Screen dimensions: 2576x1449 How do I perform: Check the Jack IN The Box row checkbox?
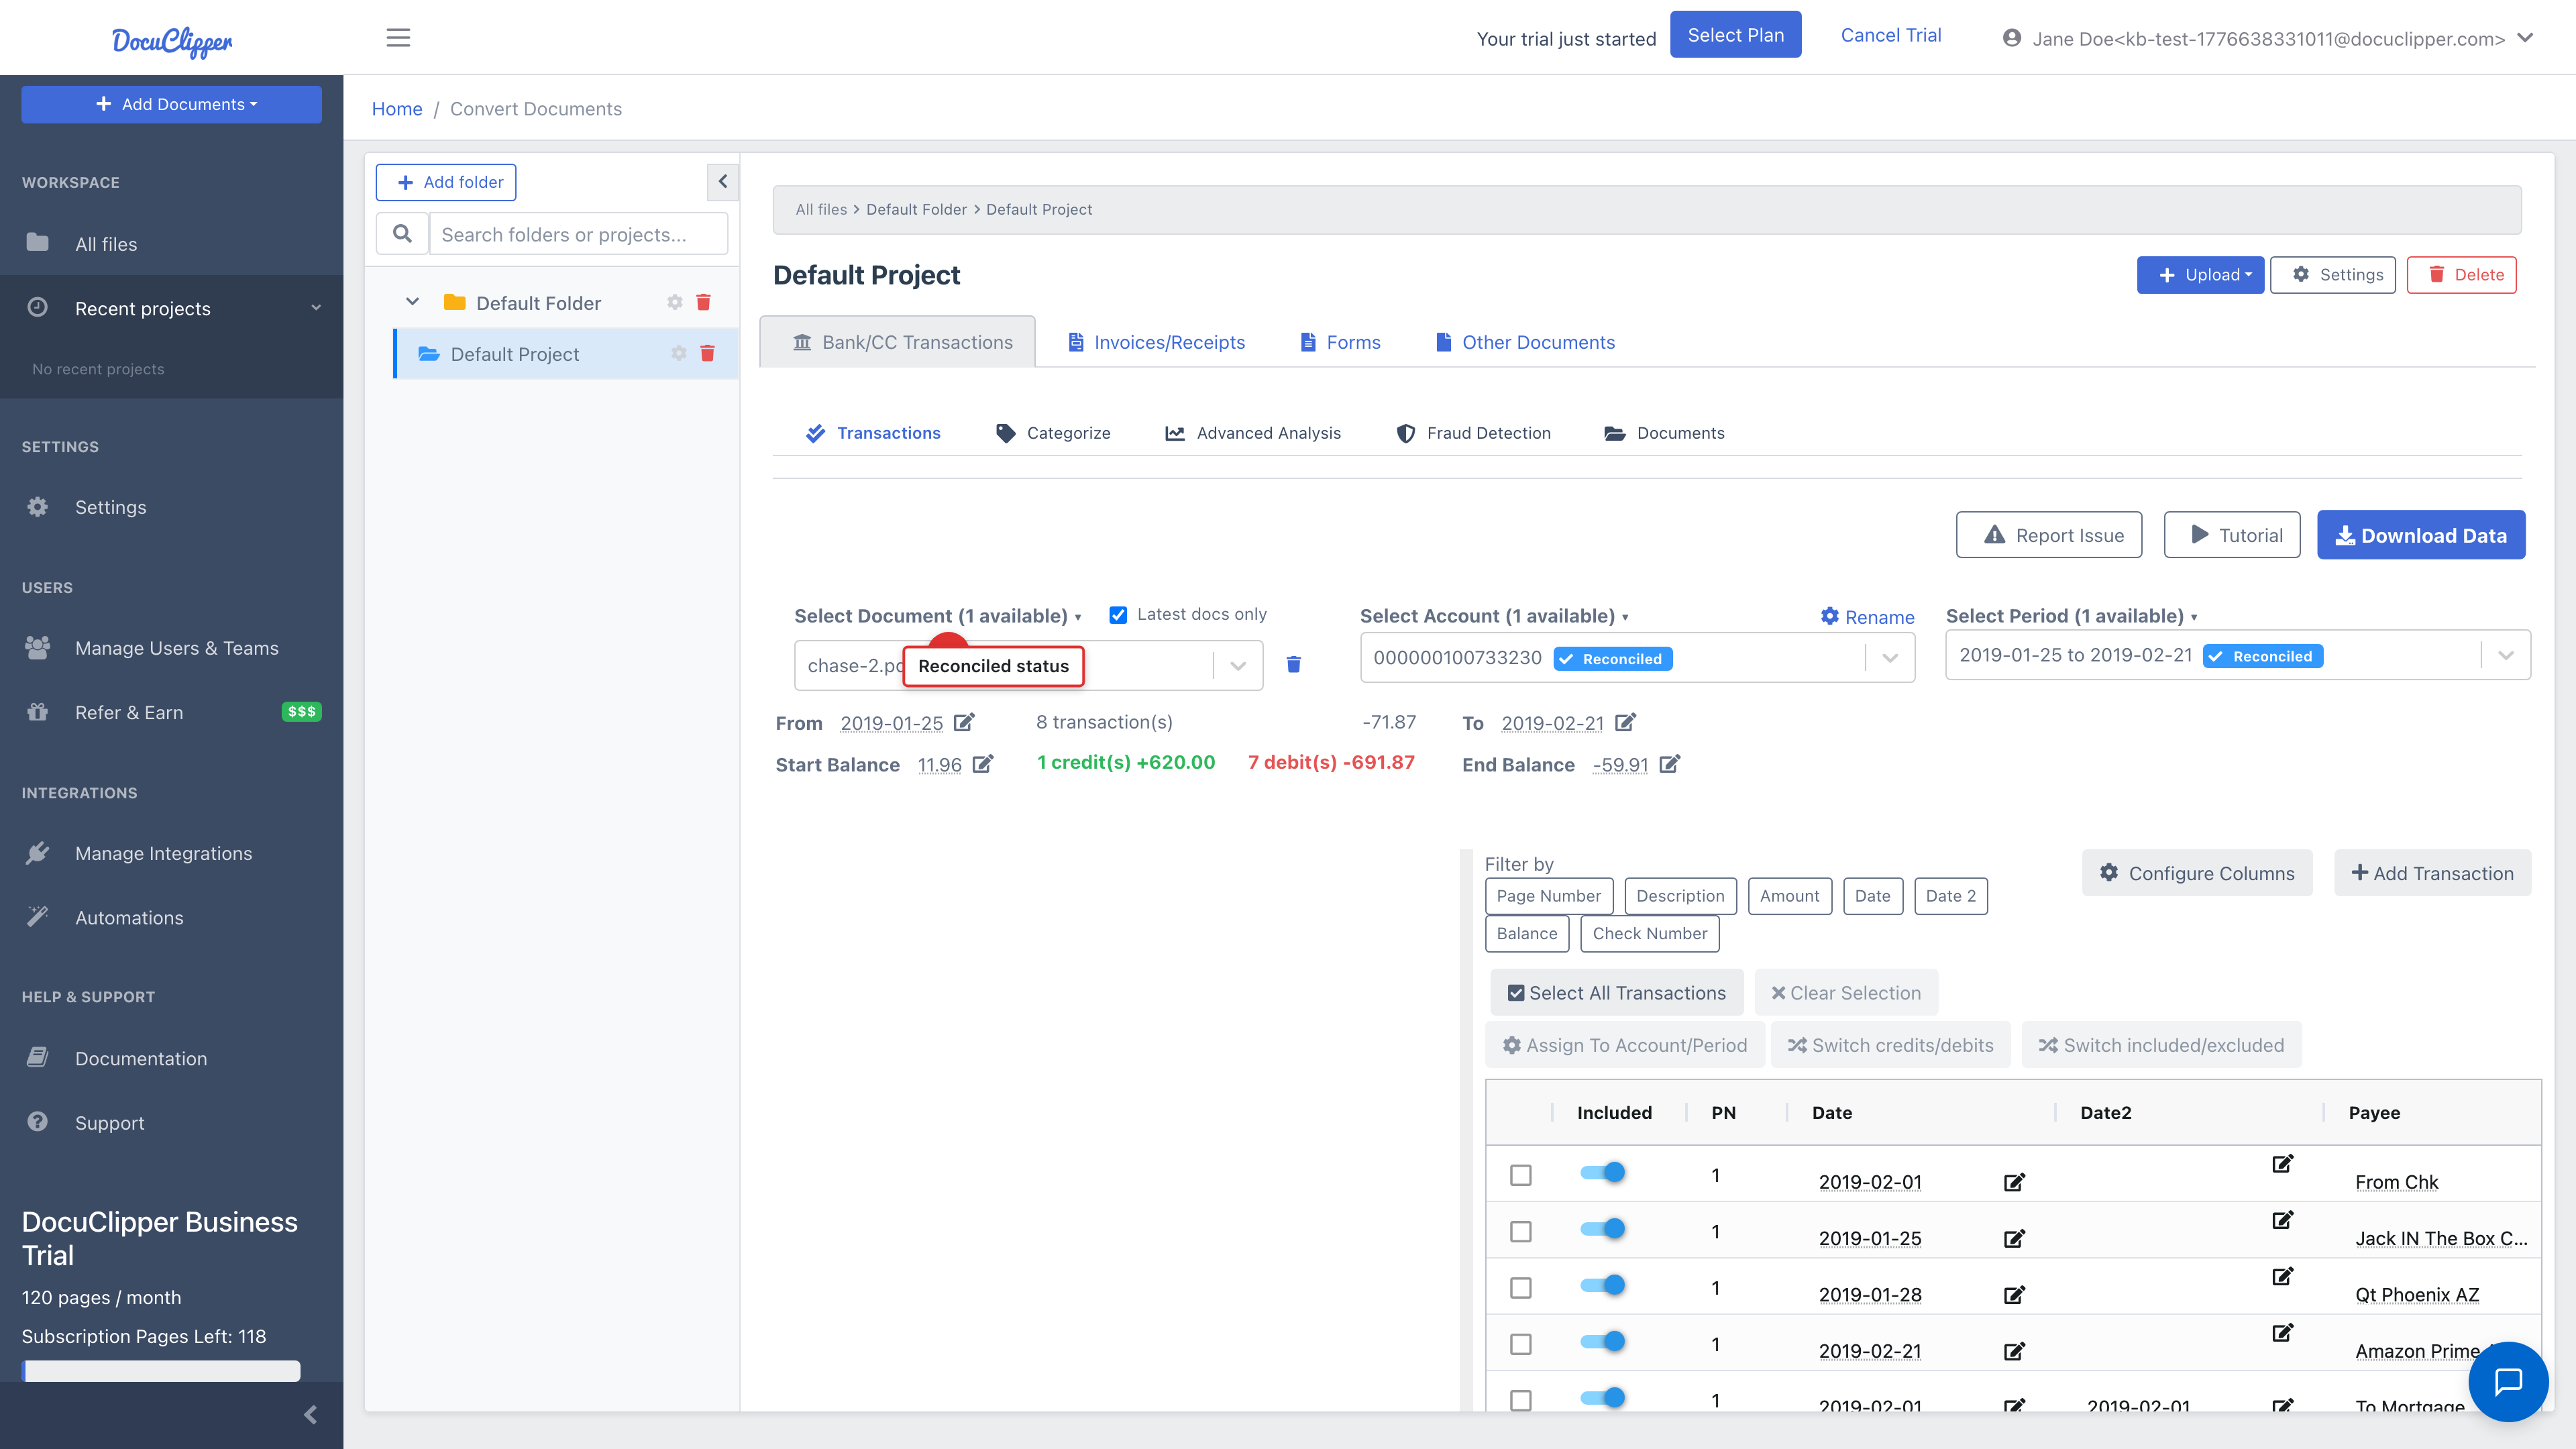[x=1520, y=1231]
